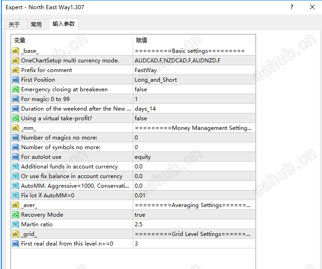Select the Money Management Setting value cell
This screenshot has width=322, height=269.
pyautogui.click(x=194, y=128)
